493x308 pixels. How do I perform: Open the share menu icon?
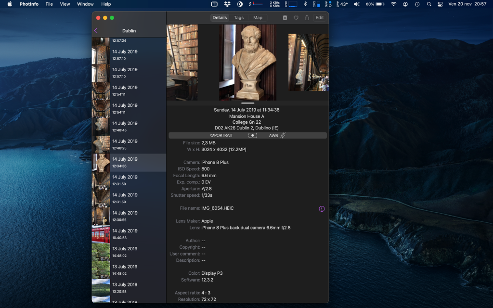point(307,18)
